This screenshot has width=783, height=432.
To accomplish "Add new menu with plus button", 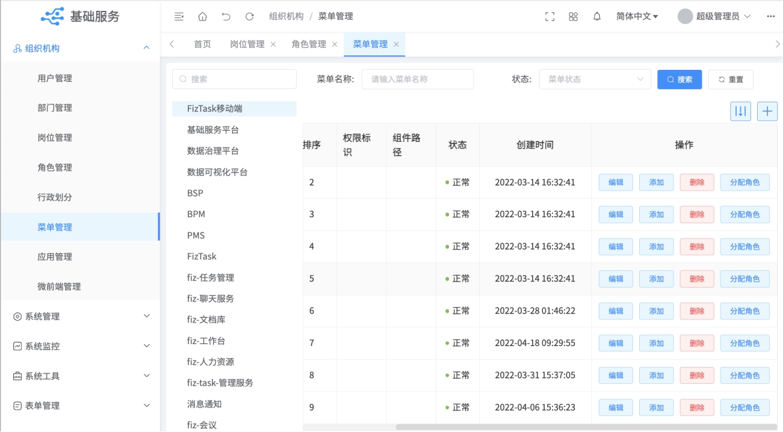I will click(x=767, y=111).
